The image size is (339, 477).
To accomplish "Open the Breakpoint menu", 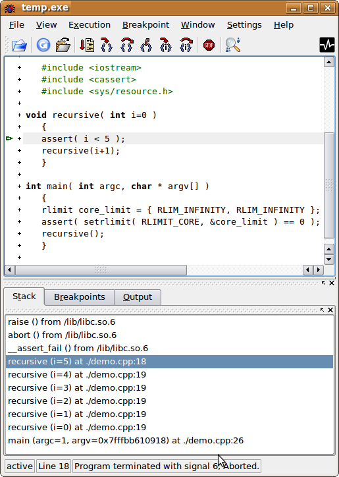I will click(x=145, y=24).
